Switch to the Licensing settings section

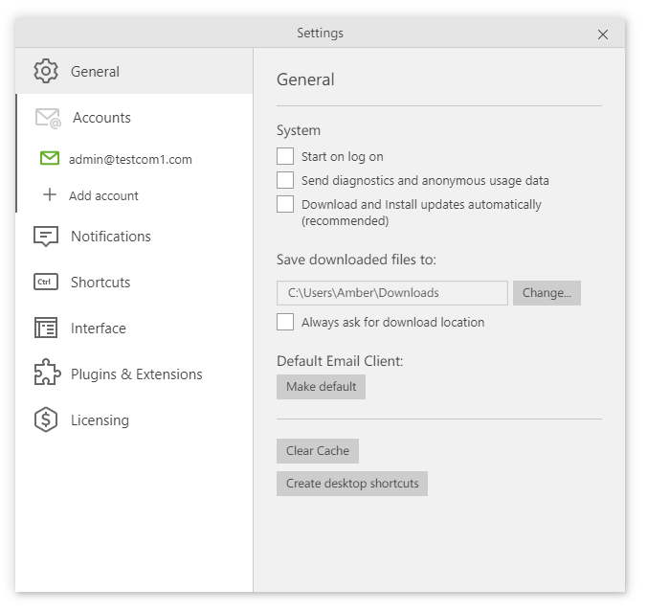[x=100, y=420]
